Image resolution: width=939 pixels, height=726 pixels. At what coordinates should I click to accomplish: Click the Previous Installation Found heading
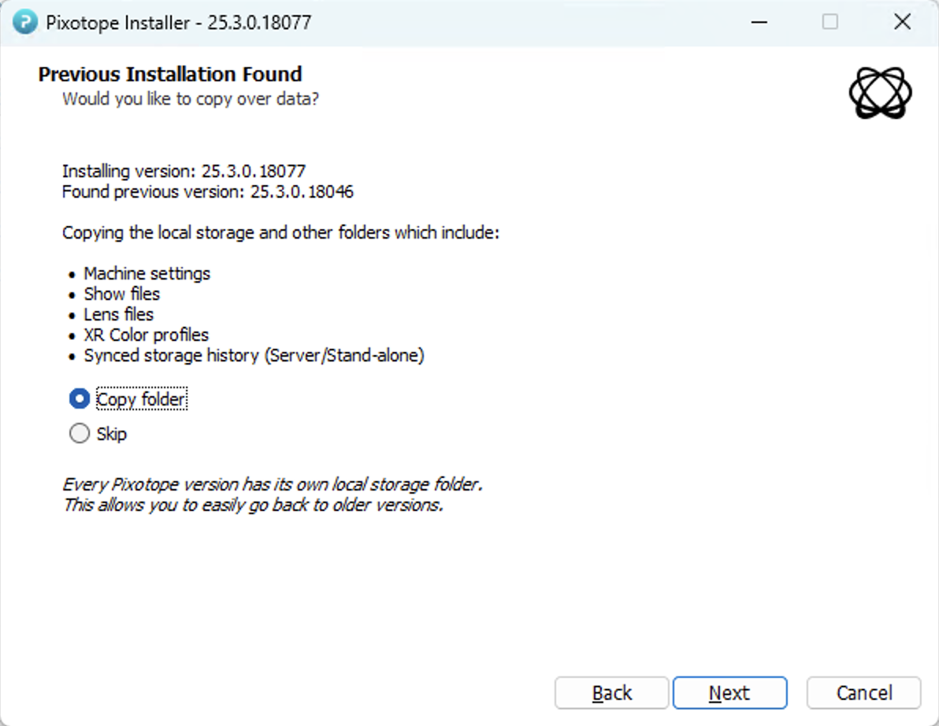169,73
